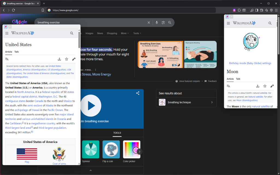280x175 pixels.
Task: Toggle the pin on the United States popup
Action: [5, 26]
